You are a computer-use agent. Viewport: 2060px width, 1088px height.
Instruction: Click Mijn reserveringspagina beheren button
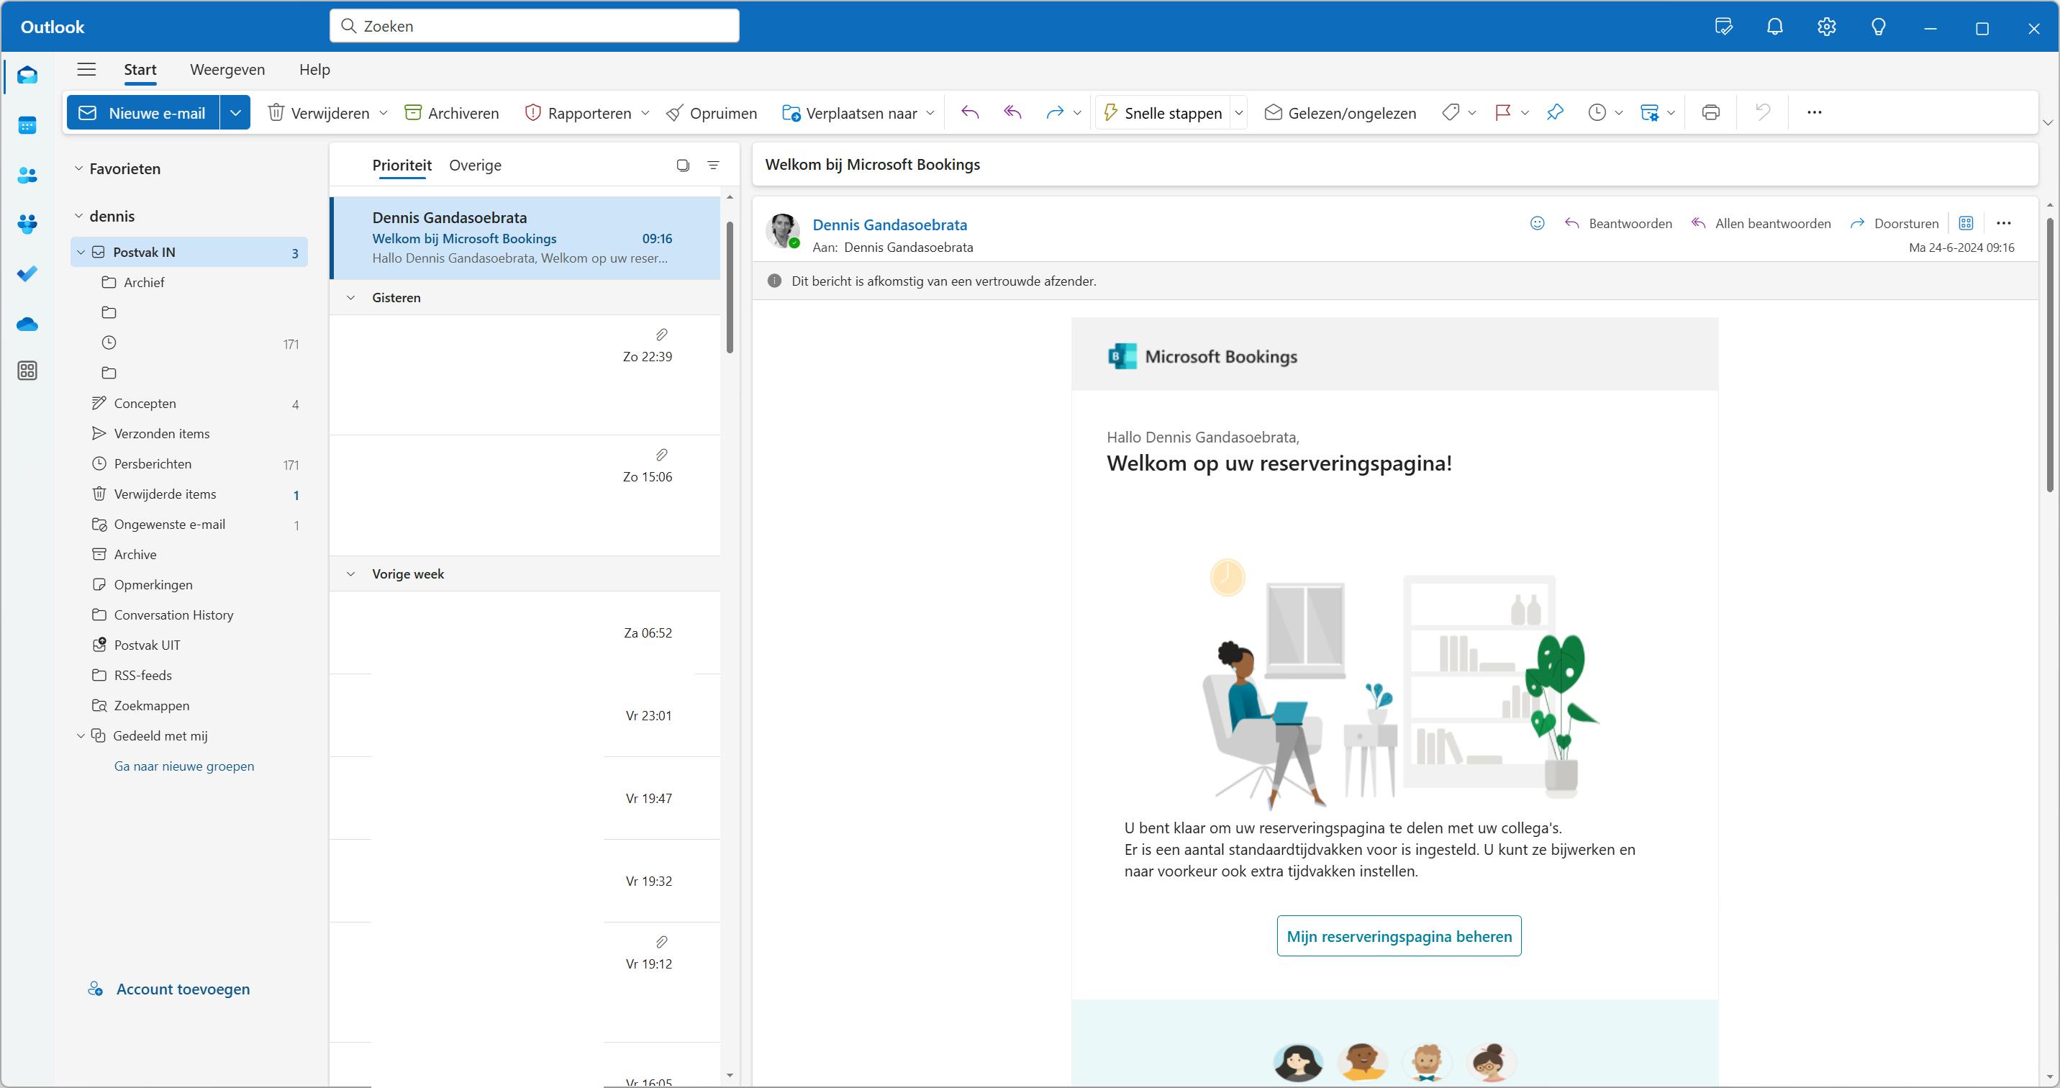pyautogui.click(x=1399, y=936)
